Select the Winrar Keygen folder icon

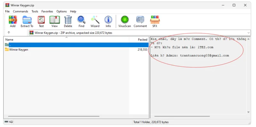point(7,49)
